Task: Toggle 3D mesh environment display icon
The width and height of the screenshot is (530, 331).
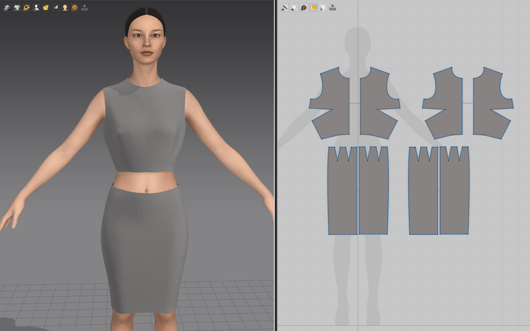Action: (x=75, y=8)
